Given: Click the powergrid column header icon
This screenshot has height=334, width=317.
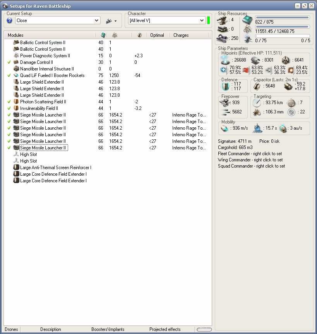Looking at the screenshot, I should pyautogui.click(x=115, y=35).
